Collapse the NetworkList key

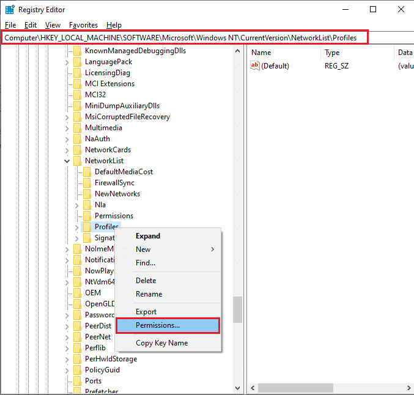click(67, 161)
